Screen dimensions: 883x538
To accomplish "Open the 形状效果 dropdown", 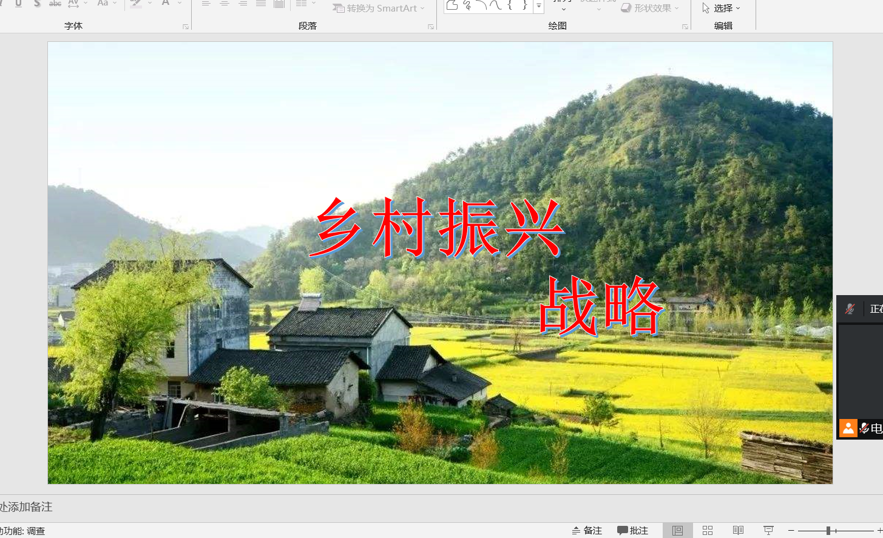I will click(650, 9).
